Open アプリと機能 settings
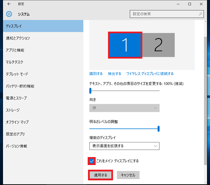Viewport: 210px width, 185px height. [x=43, y=50]
